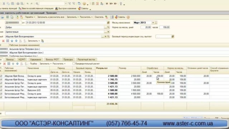Click the Copy icon in the top toolbar
This screenshot has width=229, height=129.
point(8,4)
